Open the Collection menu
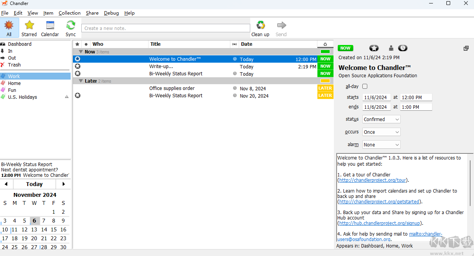474x256 pixels. pyautogui.click(x=69, y=13)
